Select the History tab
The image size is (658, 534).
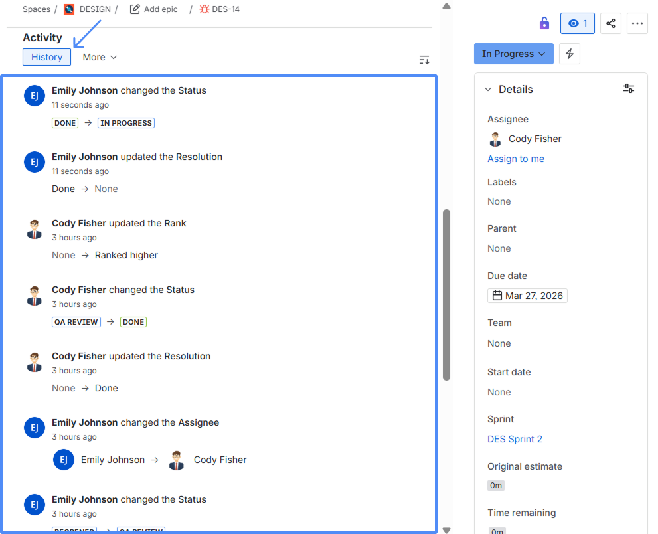tap(46, 57)
